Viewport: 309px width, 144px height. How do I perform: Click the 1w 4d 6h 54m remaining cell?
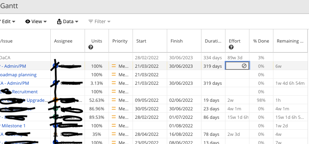(x=290, y=83)
